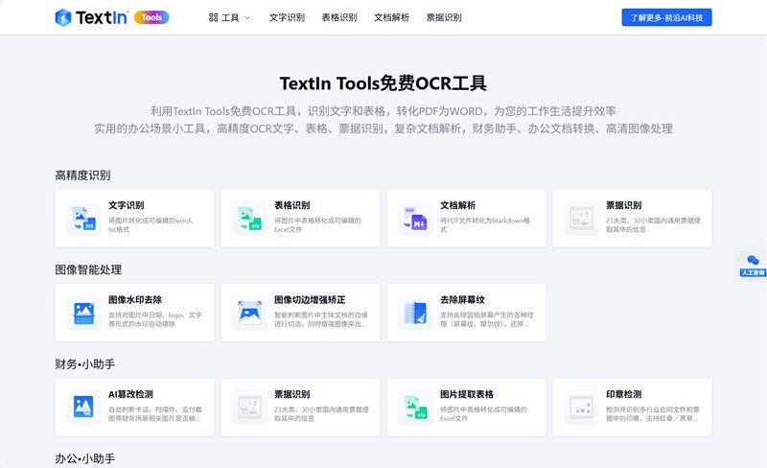Open the 文字识别 navigation item
767x468 pixels.
tap(287, 17)
